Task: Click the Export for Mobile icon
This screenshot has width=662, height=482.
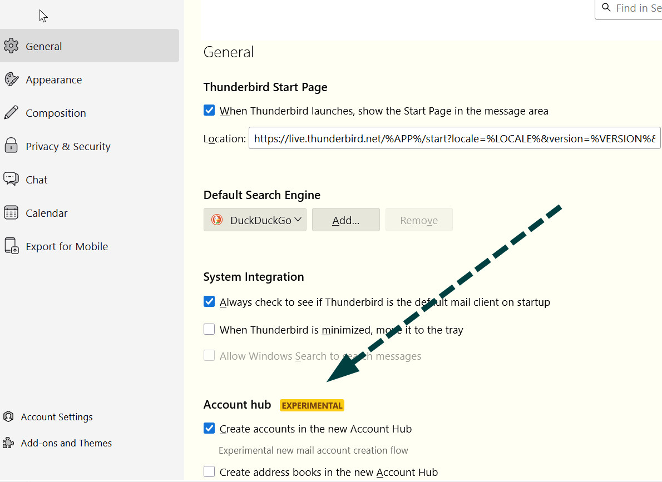Action: pos(11,246)
